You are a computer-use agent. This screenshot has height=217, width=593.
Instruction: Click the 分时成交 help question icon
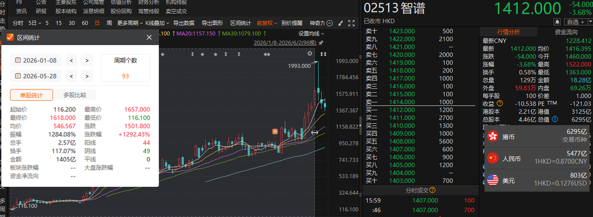pos(433,190)
